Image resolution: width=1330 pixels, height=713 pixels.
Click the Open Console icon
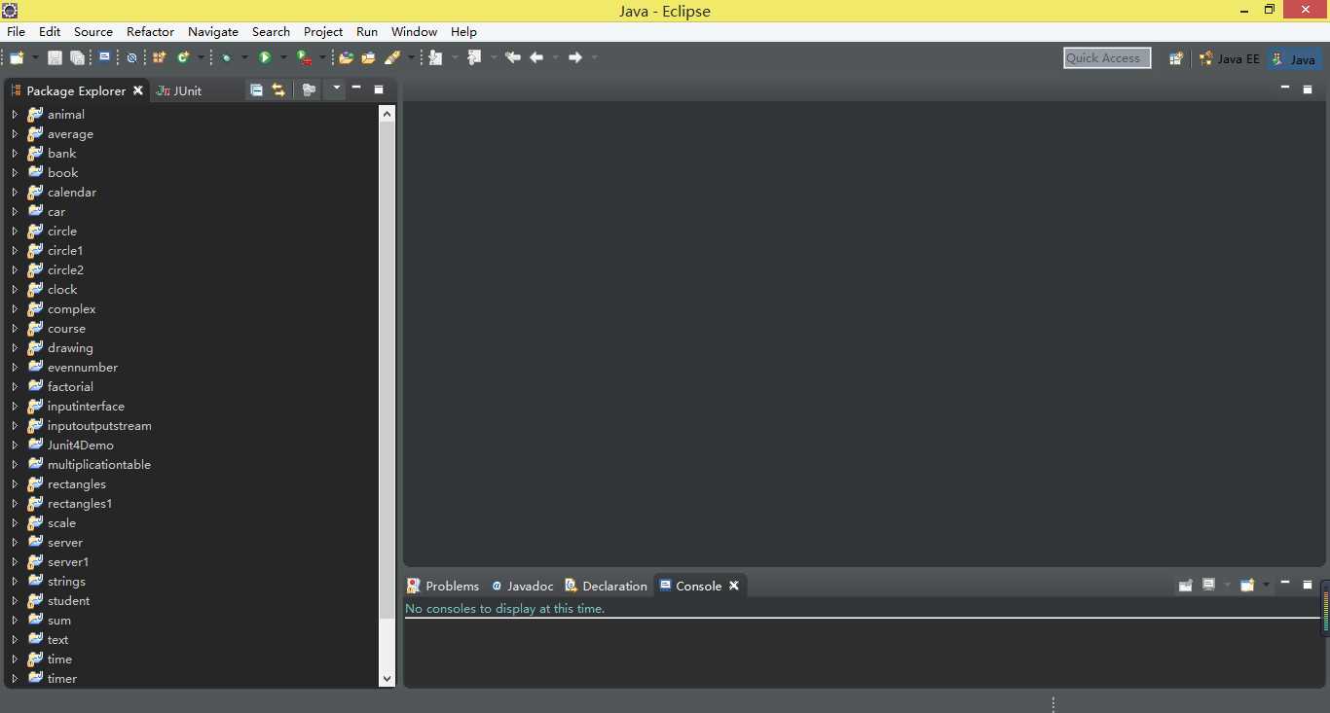pos(1247,585)
